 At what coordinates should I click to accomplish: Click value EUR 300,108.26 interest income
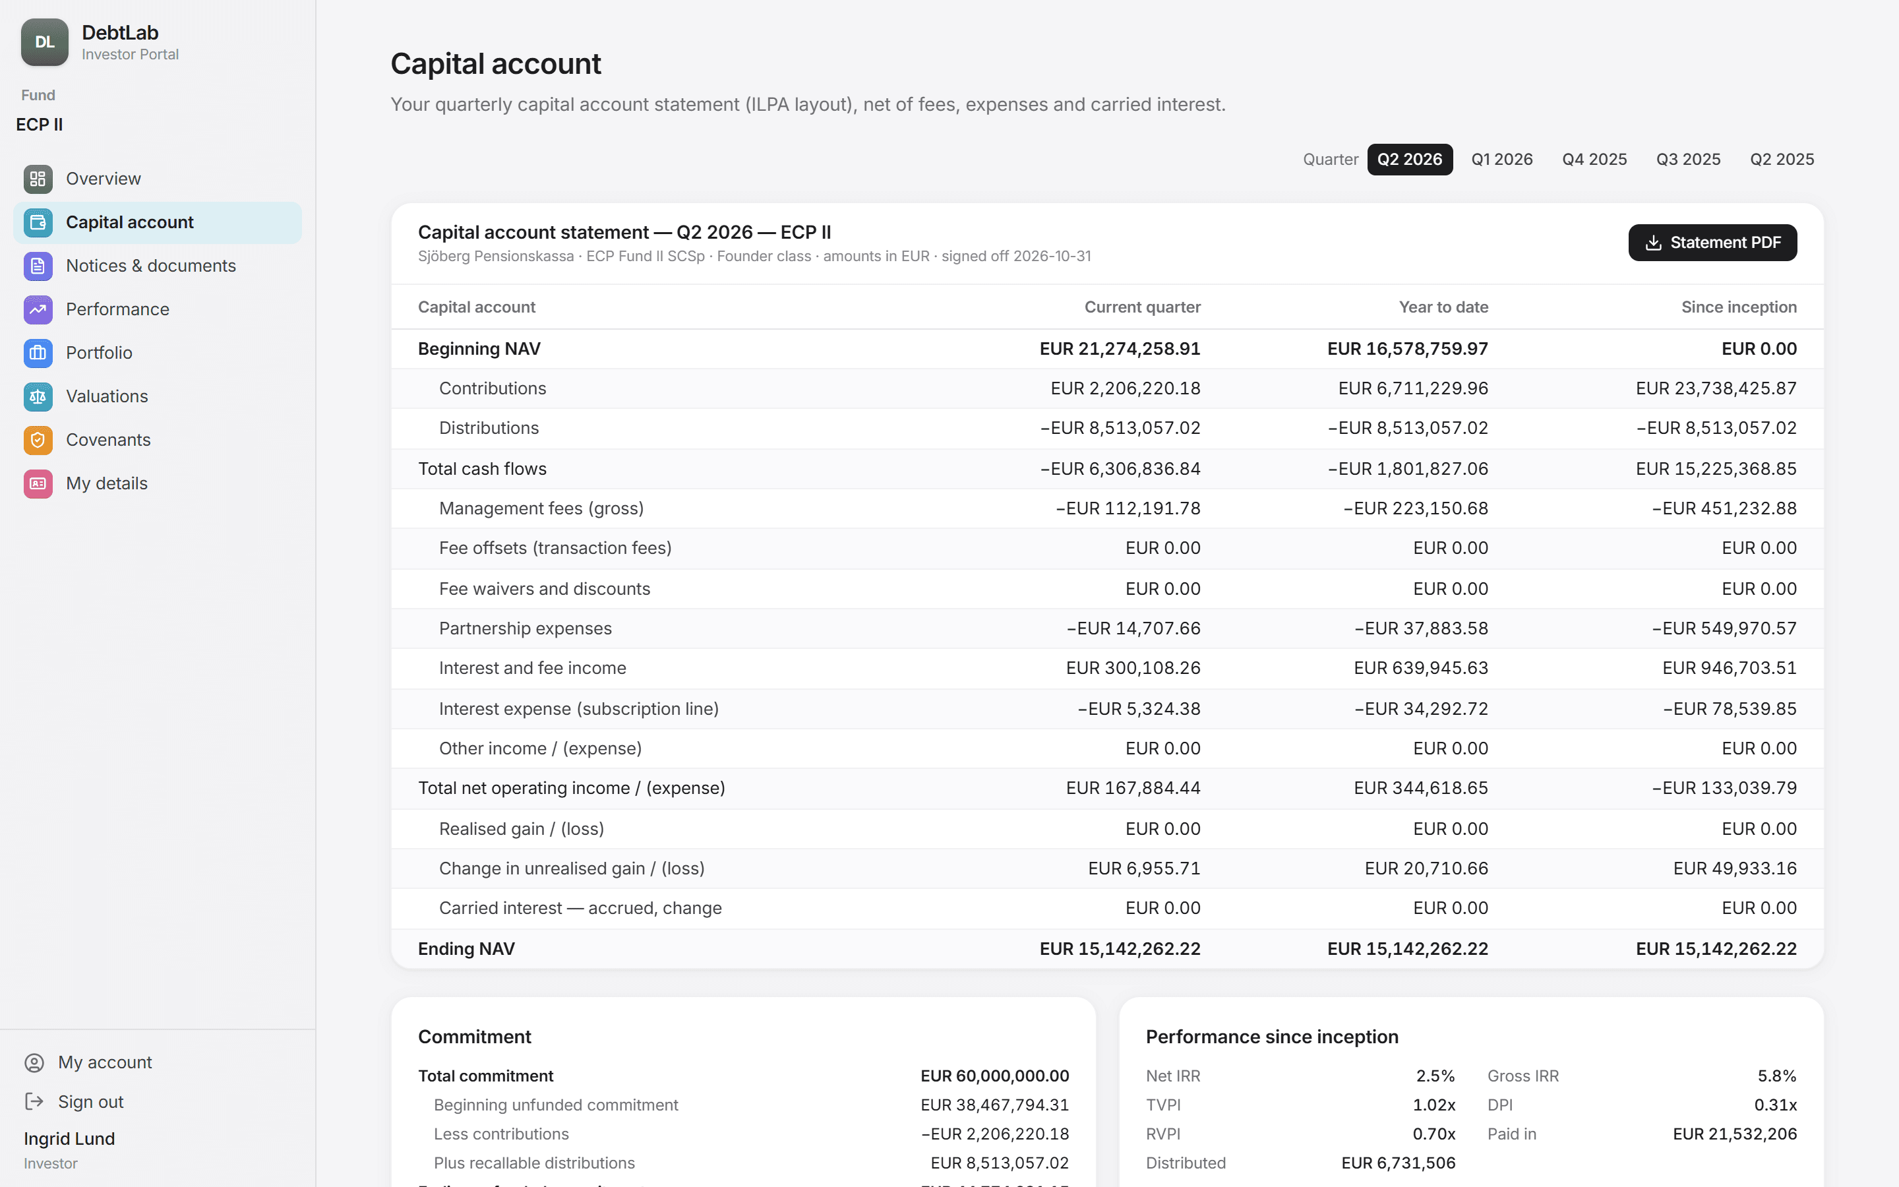pos(1133,668)
